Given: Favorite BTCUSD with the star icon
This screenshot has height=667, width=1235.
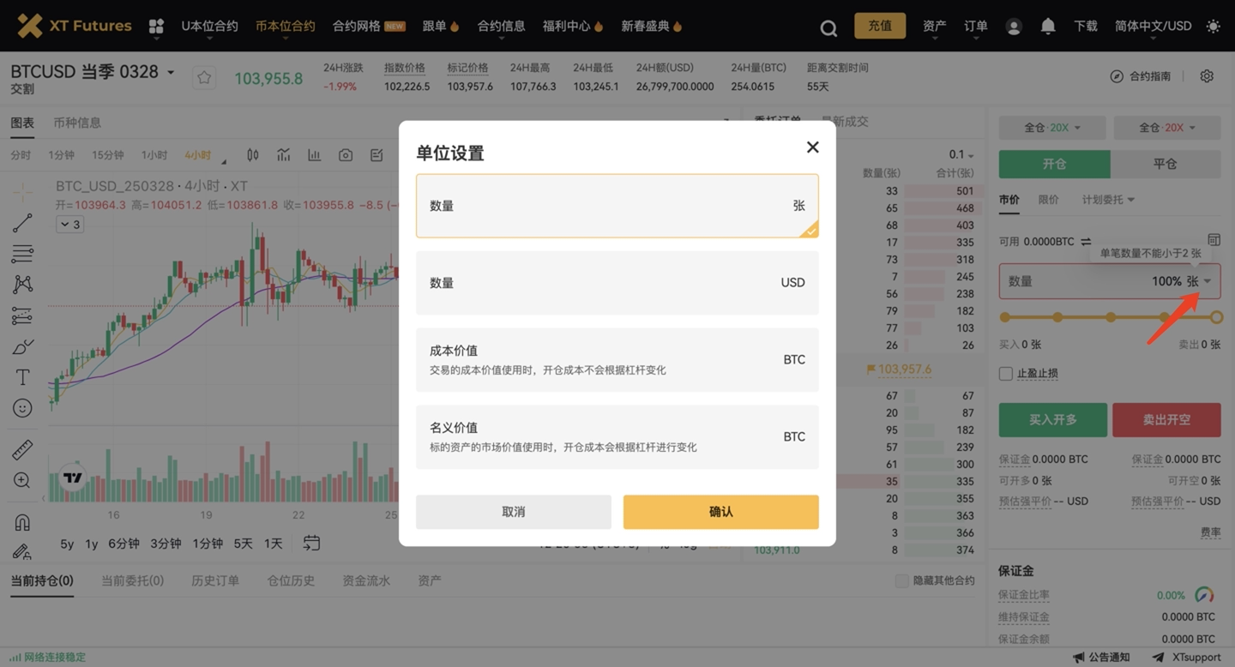Looking at the screenshot, I should tap(204, 78).
